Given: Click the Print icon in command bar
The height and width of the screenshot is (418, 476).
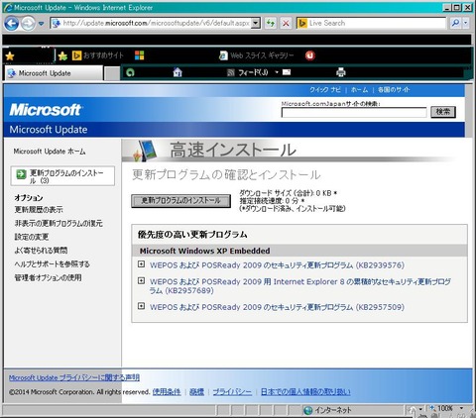Looking at the screenshot, I should pos(341,72).
